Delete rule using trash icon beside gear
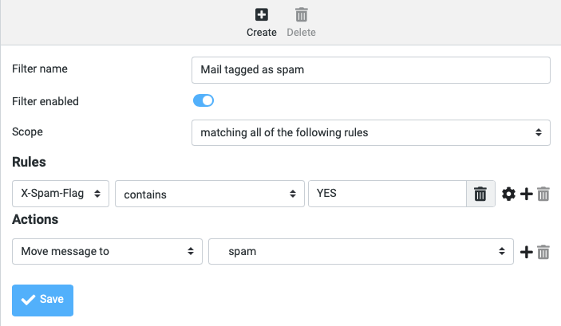This screenshot has height=326, width=561. (543, 194)
